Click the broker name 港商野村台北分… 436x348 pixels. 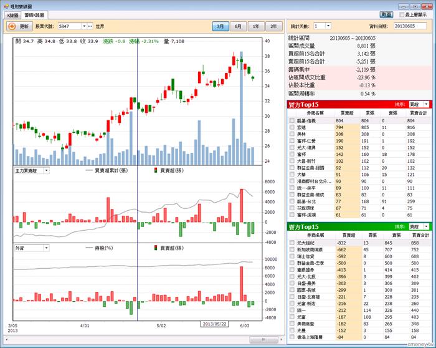click(x=314, y=181)
